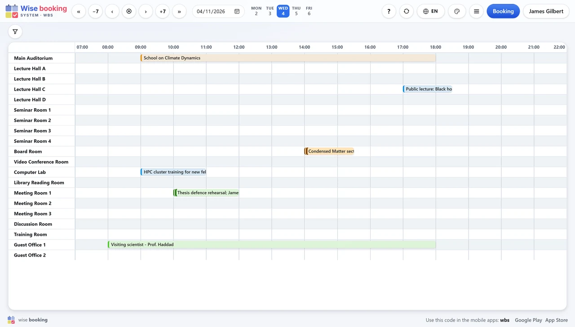Open the EN language selector
The image size is (575, 327).
[431, 11]
